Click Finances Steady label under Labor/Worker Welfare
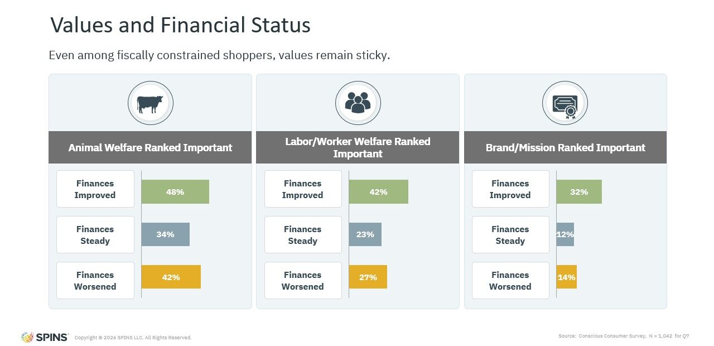Image resolution: width=714 pixels, height=346 pixels. click(302, 235)
